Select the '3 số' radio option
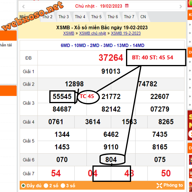This screenshot has width=192, height=192. click(x=63, y=186)
